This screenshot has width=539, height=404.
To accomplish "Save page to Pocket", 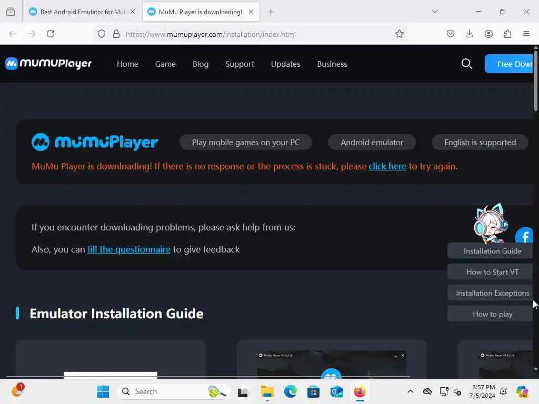I will [451, 34].
